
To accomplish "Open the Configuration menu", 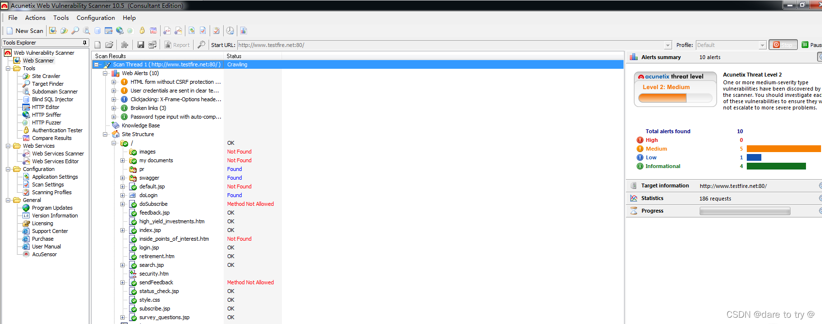I will tap(96, 18).
